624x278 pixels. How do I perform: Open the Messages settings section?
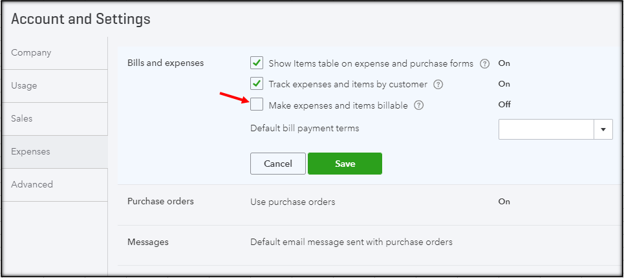[x=147, y=242]
